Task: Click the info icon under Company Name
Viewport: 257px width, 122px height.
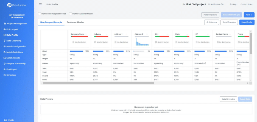Action: (73, 42)
